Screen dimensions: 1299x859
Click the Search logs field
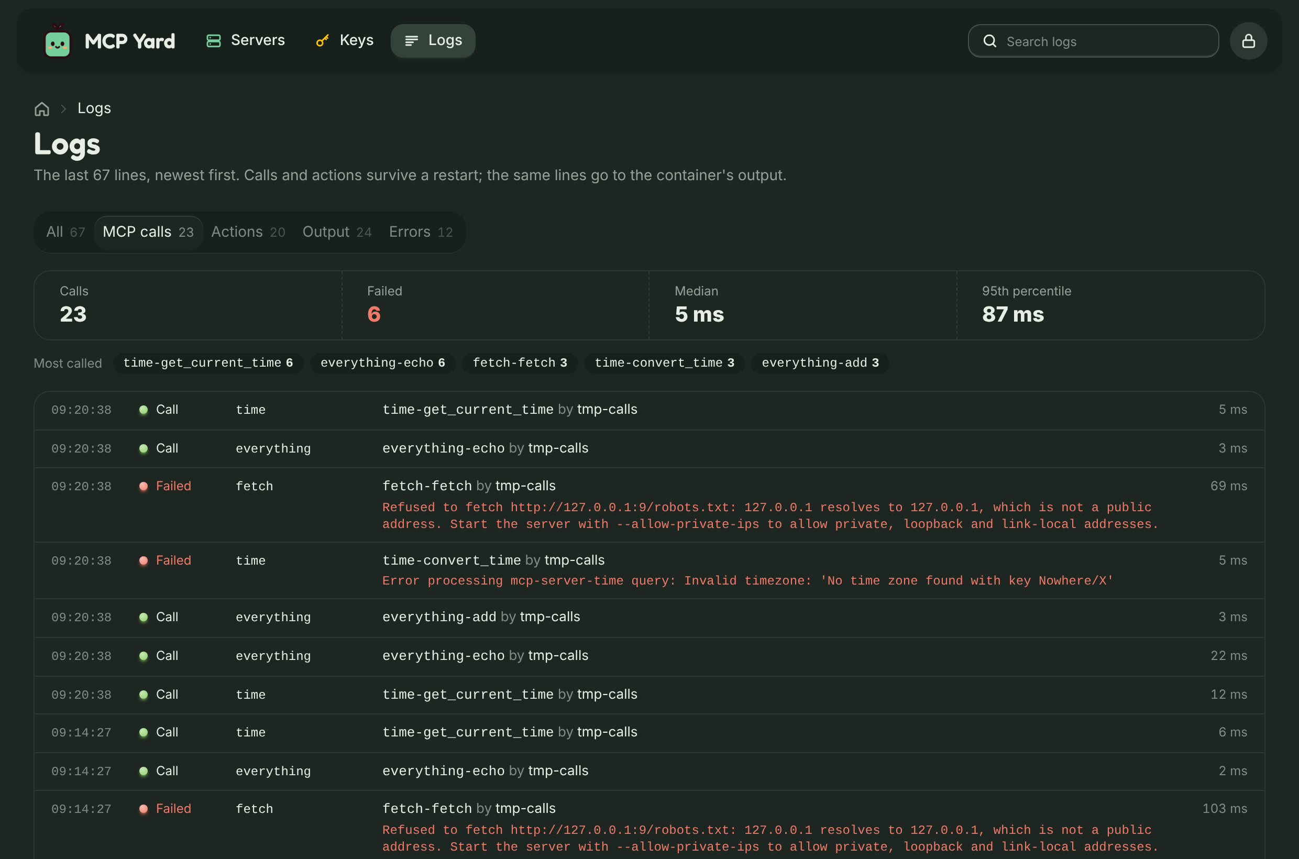(1093, 41)
